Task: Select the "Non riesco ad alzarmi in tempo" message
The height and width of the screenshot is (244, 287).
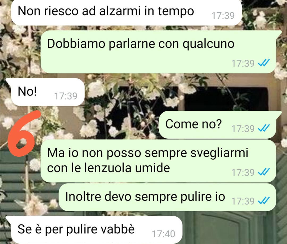Action: click(126, 12)
